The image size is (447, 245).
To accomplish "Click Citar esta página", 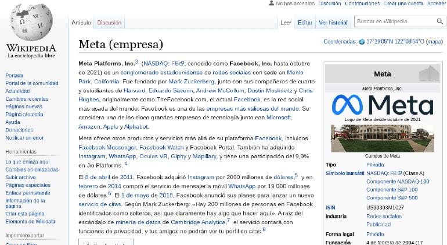I will pos(25,214).
